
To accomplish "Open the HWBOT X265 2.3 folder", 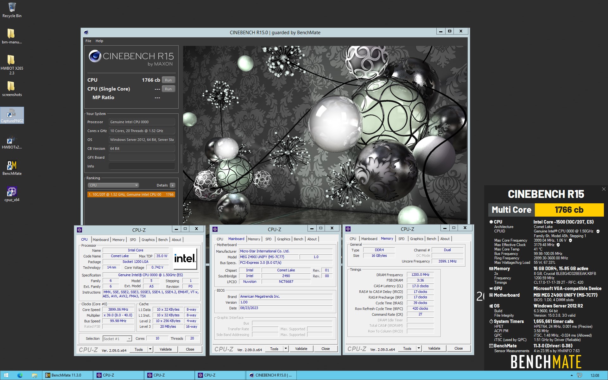I will tap(12, 65).
